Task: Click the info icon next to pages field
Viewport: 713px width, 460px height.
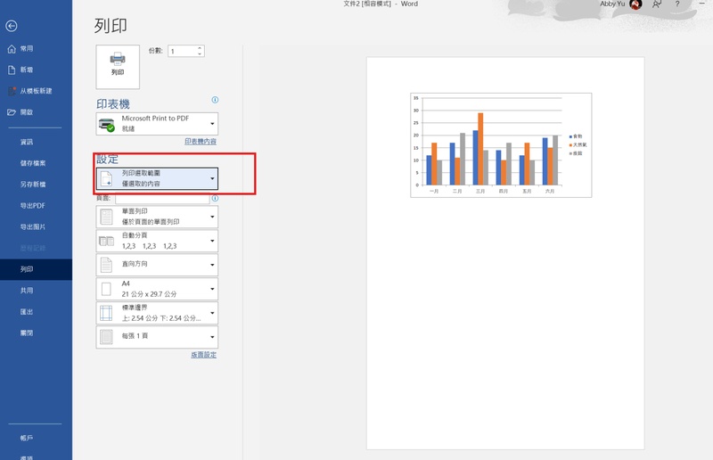Action: [215, 199]
